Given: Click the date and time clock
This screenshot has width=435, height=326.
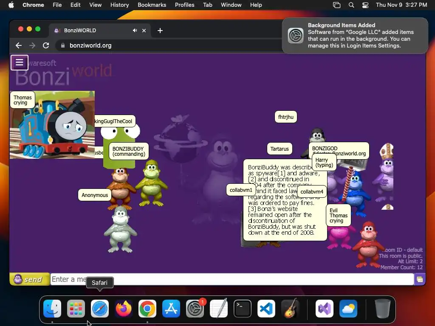Looking at the screenshot, I should point(401,5).
